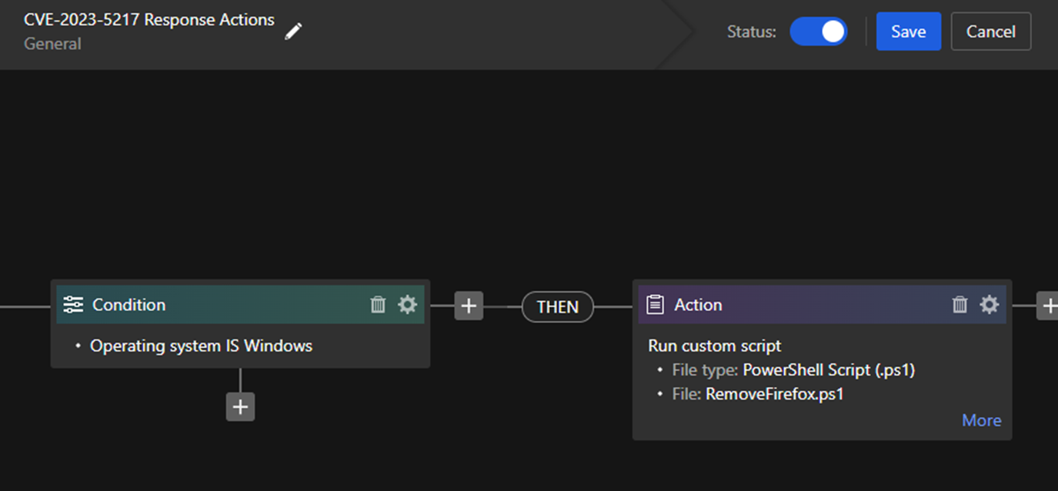This screenshot has height=491, width=1058.
Task: Add a step between Condition and THEN
Action: click(x=469, y=306)
